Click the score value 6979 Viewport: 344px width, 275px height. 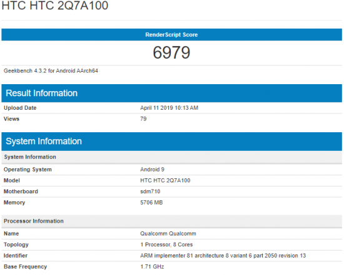pyautogui.click(x=171, y=53)
